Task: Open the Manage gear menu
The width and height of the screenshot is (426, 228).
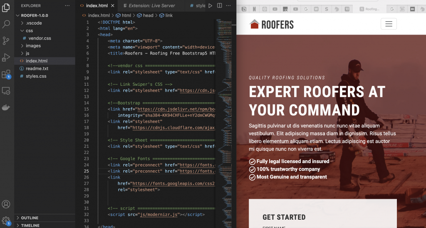Action: (x=6, y=221)
